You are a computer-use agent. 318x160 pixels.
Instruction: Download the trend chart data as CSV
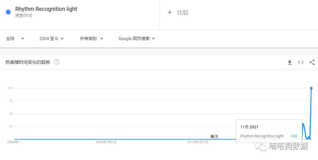tap(289, 62)
